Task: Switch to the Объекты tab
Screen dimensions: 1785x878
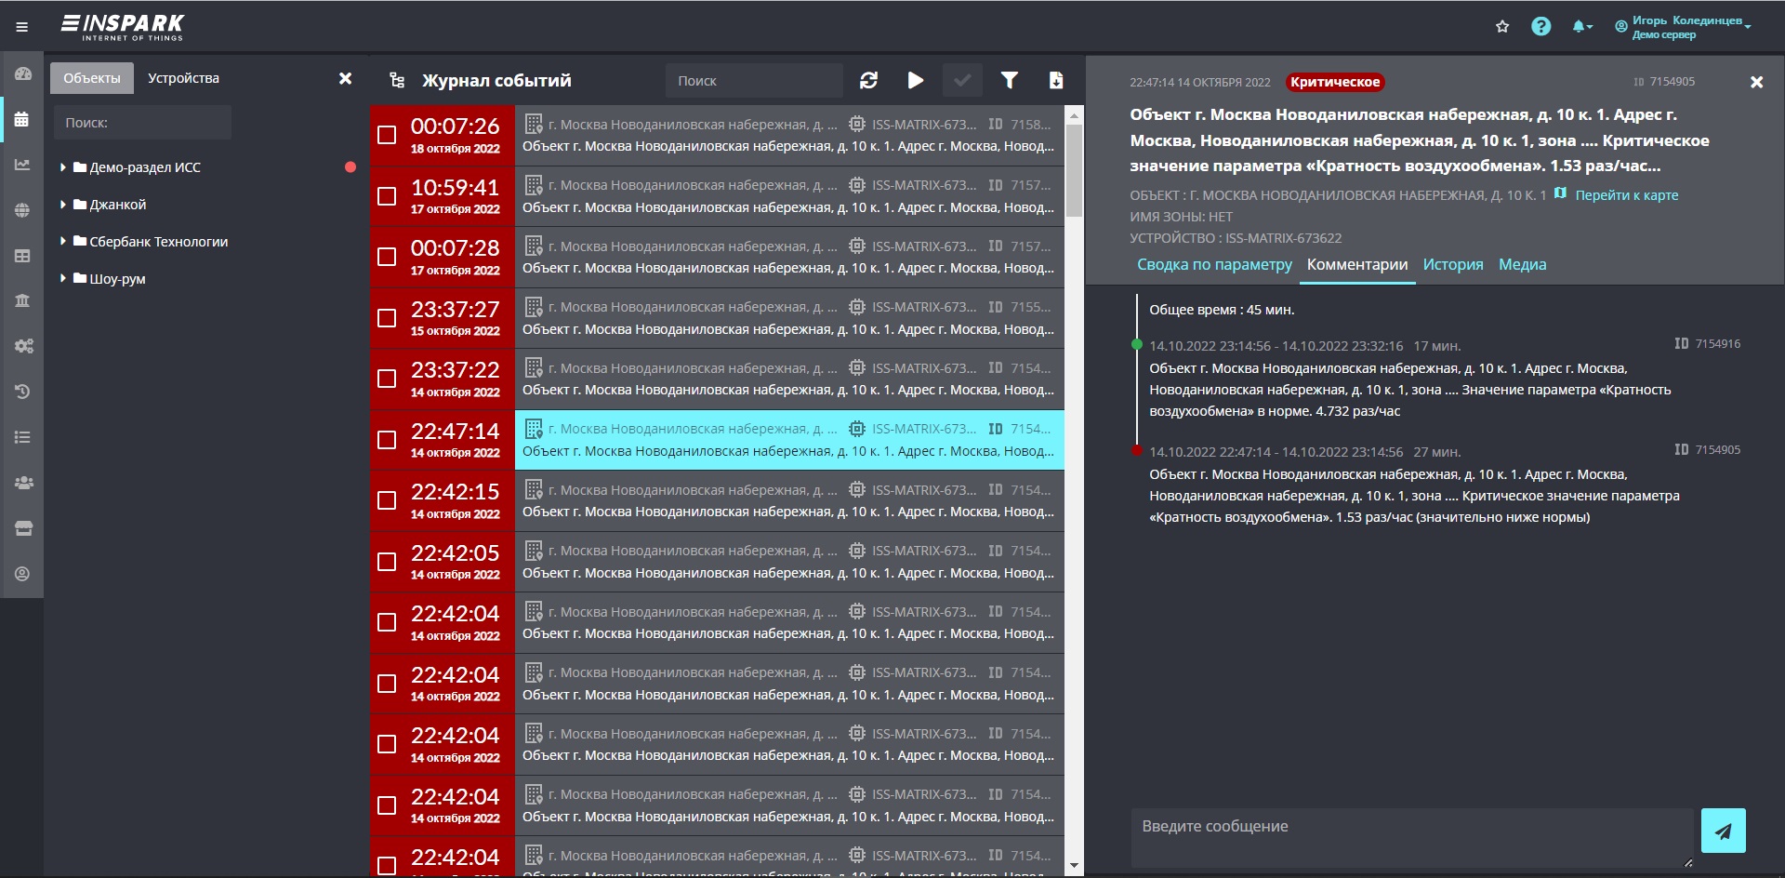Action: [x=92, y=78]
